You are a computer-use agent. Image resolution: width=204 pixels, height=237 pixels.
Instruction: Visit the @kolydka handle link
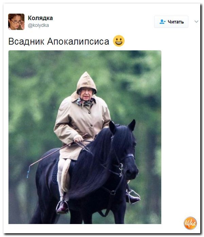coord(38,25)
